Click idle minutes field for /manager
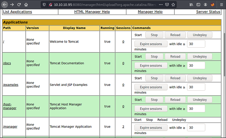Viewport: 226px width, 138px height. point(196,128)
